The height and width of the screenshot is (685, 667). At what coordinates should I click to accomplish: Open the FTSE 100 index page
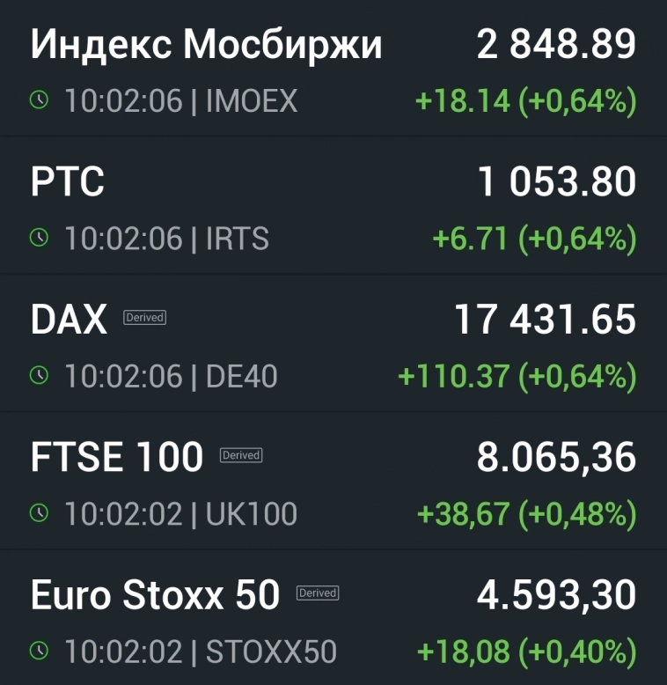tap(117, 458)
